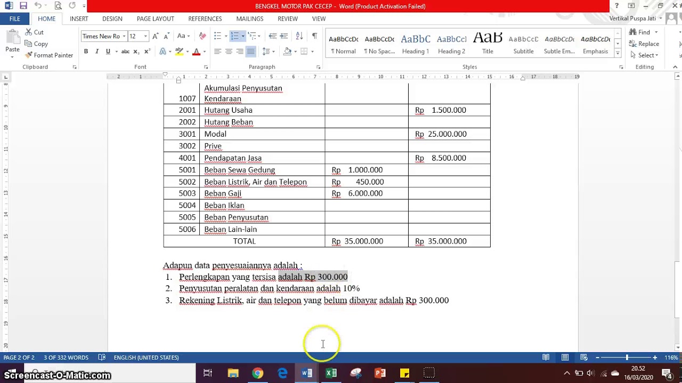This screenshot has width=682, height=383.
Task: Copy the selected text
Action: pyautogui.click(x=36, y=44)
